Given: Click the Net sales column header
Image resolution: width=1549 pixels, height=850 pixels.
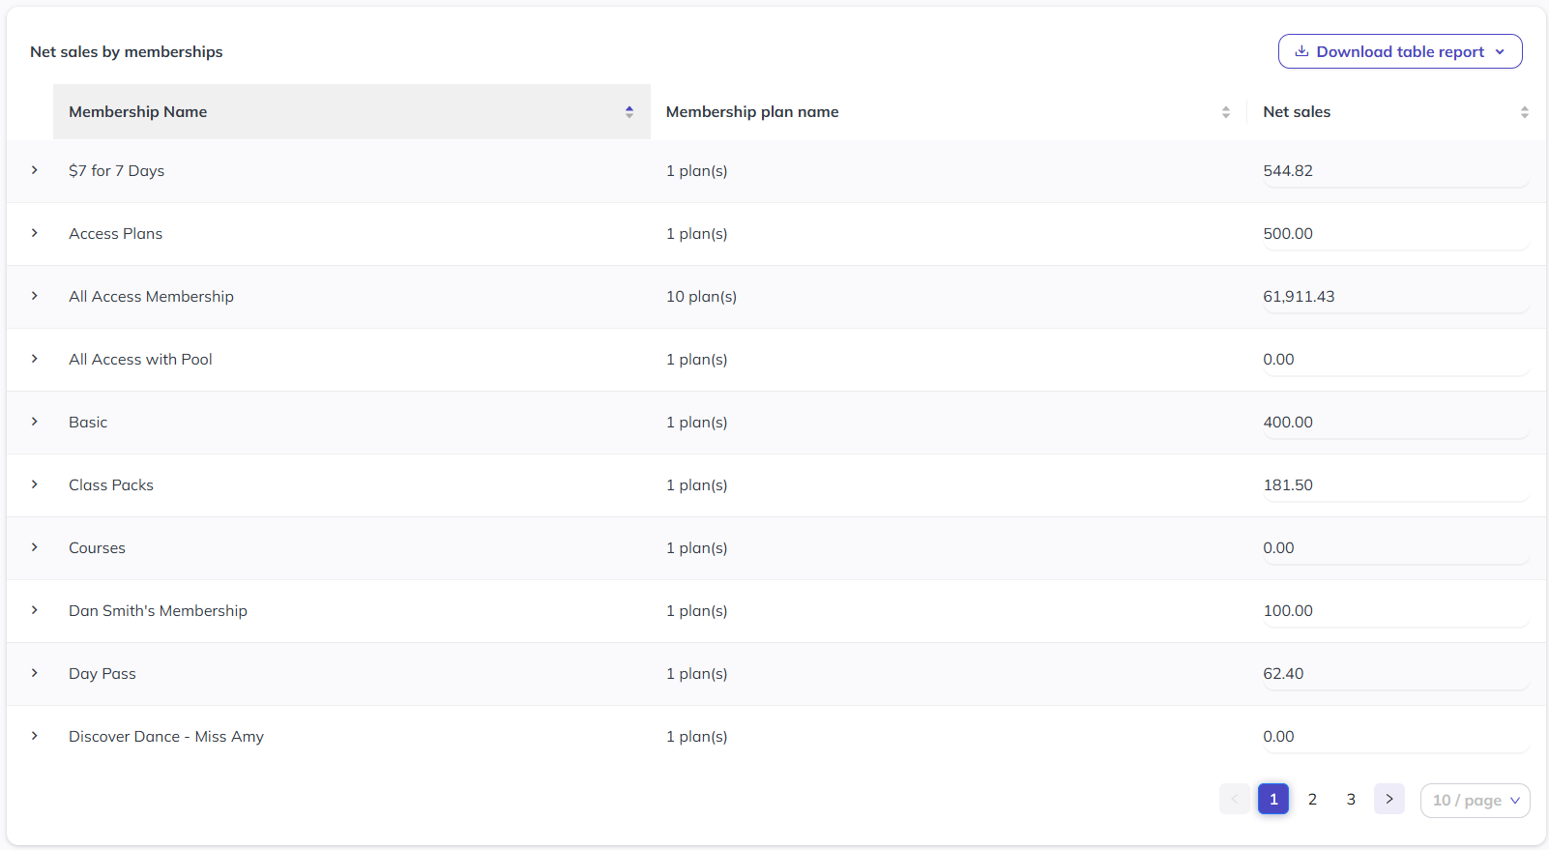Looking at the screenshot, I should (x=1396, y=112).
